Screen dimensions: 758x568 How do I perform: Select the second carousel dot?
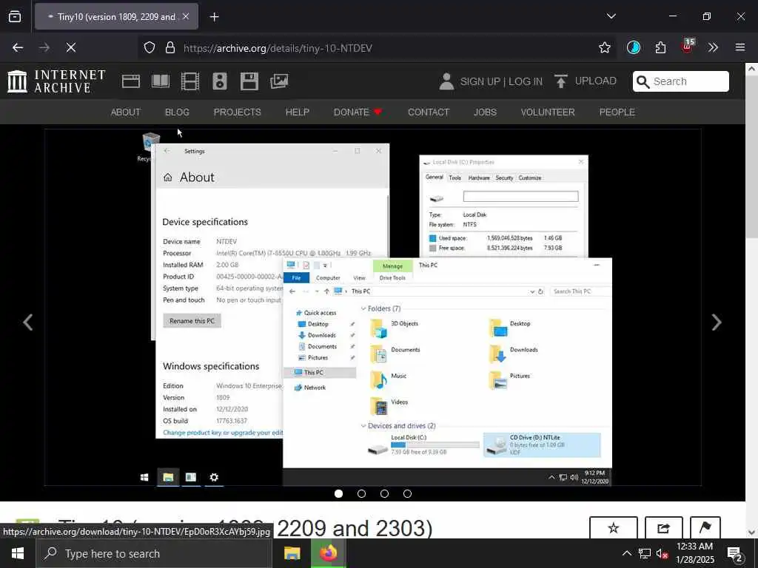pos(361,493)
